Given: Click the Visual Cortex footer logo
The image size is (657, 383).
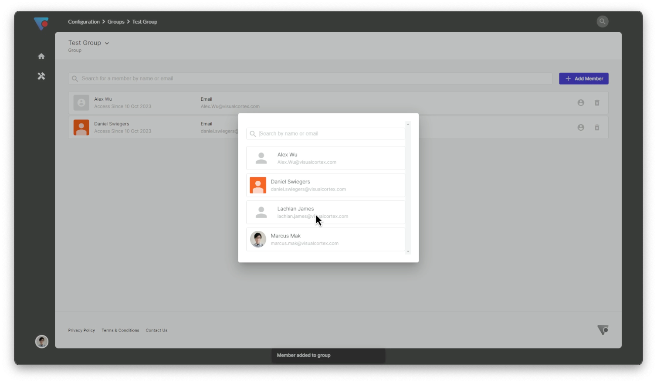Looking at the screenshot, I should coord(603,330).
